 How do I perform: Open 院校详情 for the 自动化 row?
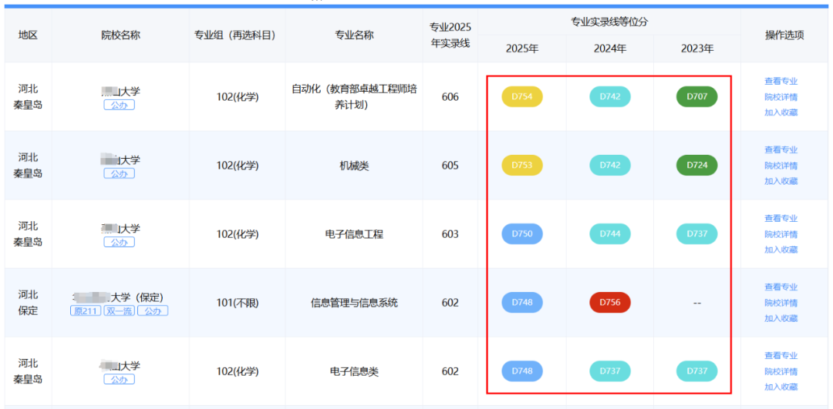[x=781, y=97]
